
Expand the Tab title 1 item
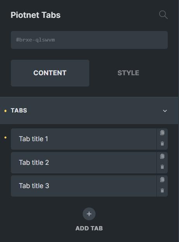click(83, 139)
